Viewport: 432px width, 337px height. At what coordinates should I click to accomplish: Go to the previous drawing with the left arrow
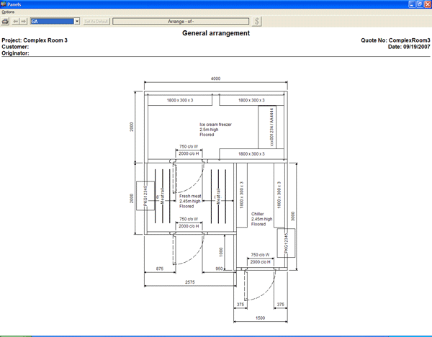pos(17,22)
